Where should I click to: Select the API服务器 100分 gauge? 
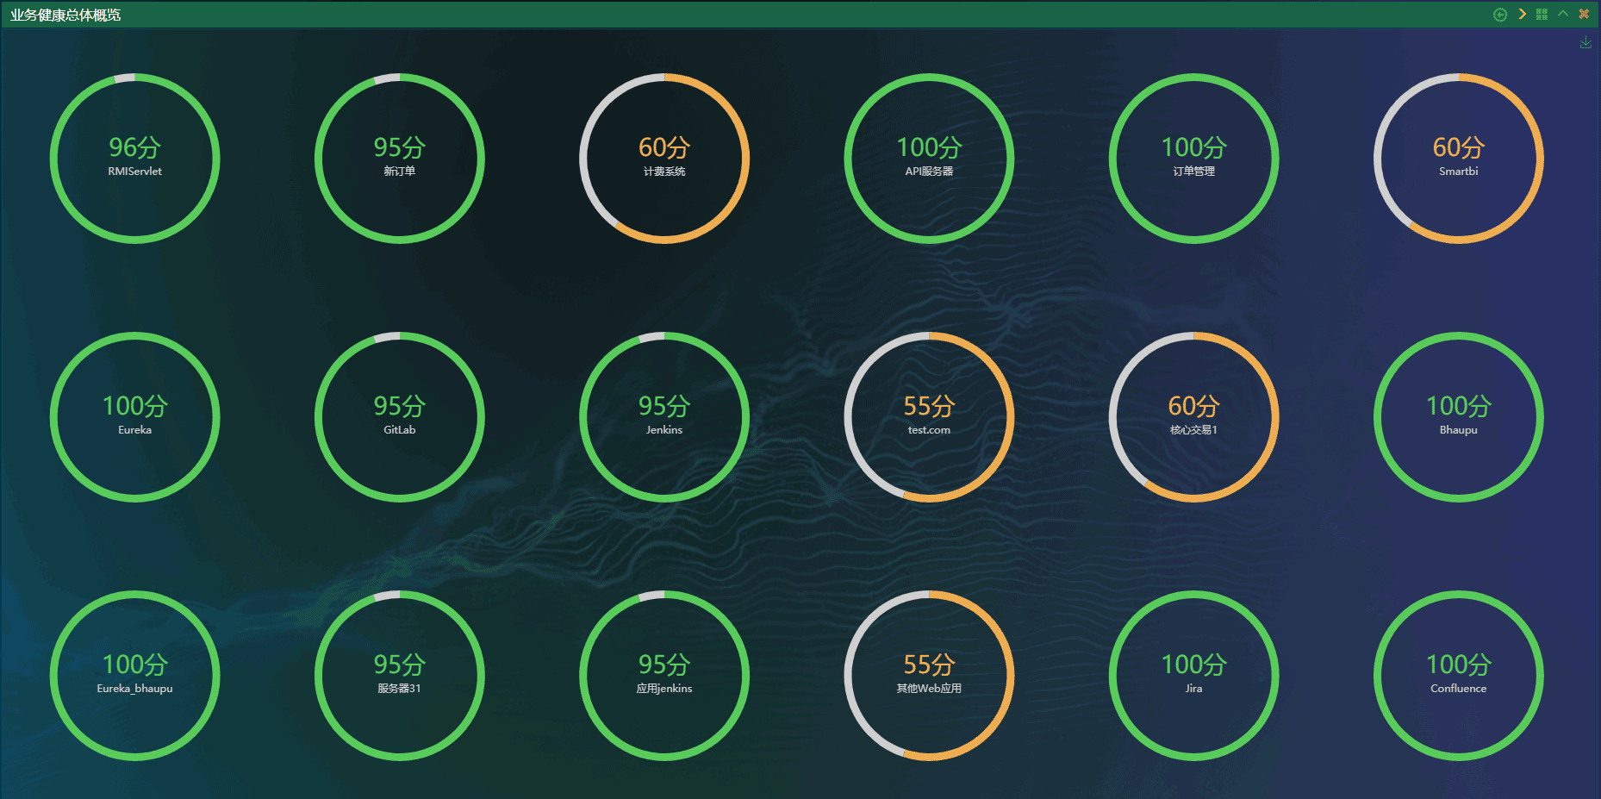pos(929,159)
